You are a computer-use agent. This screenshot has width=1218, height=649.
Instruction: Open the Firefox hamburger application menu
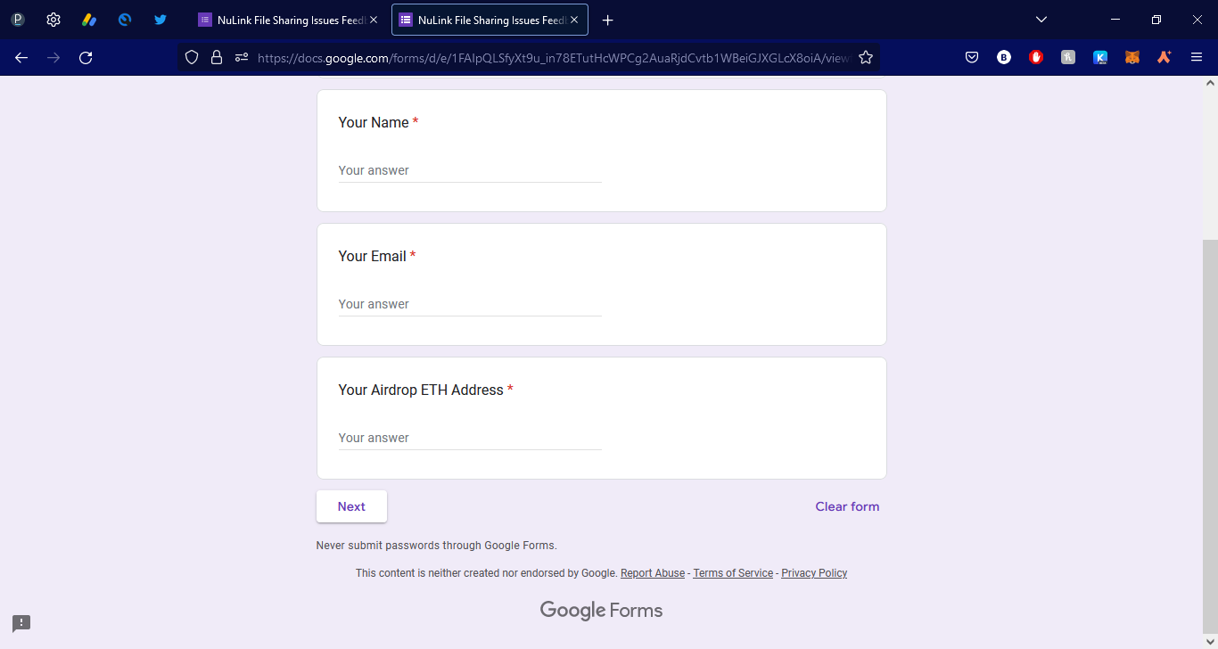click(x=1197, y=57)
